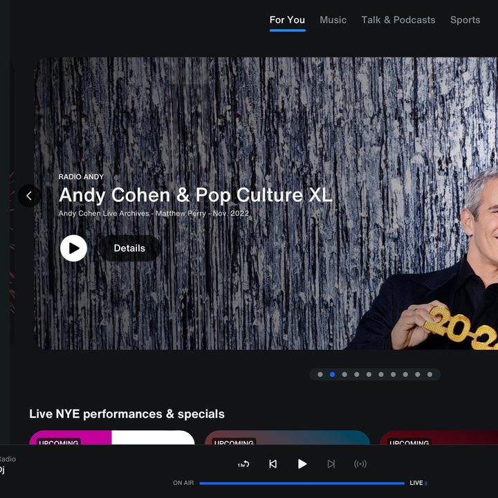498x498 pixels.
Task: Skip to previous track in player
Action: click(x=273, y=464)
